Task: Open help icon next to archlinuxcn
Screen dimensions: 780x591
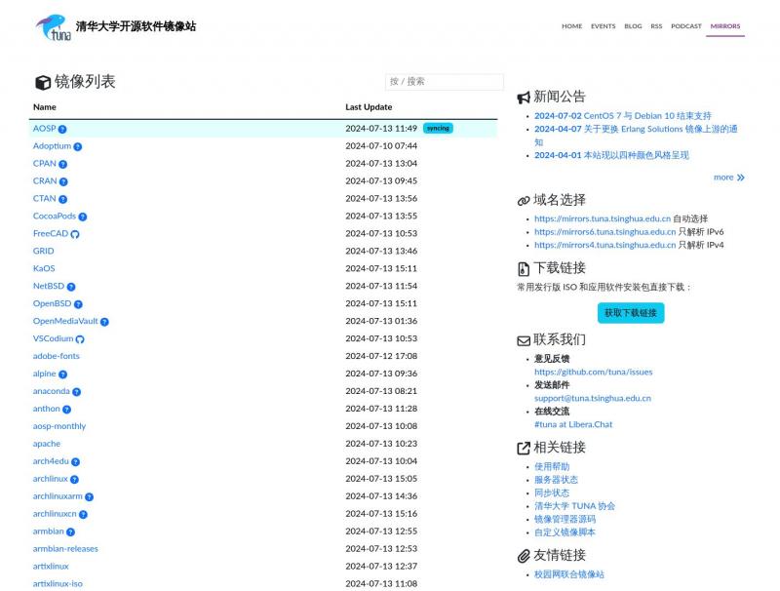Action: 83,514
